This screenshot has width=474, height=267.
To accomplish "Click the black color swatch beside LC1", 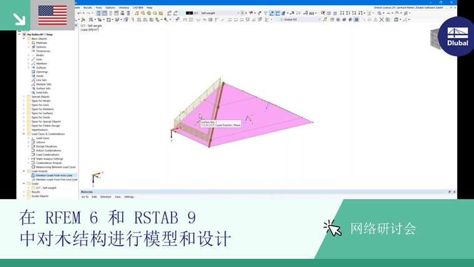I will coord(189,13).
